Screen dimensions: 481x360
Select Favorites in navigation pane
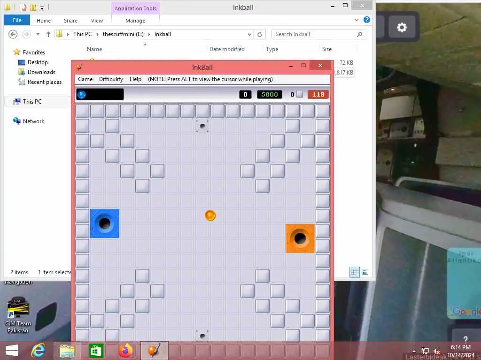34,52
